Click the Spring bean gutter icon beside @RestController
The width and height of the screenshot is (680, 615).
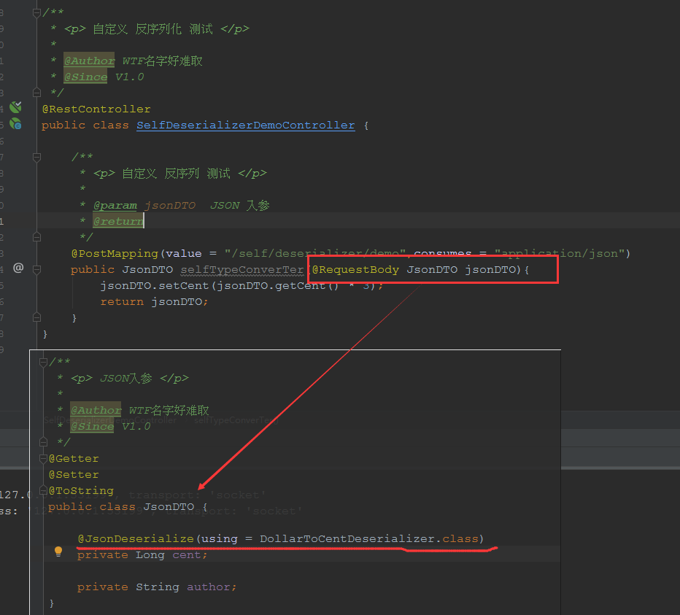pos(15,107)
